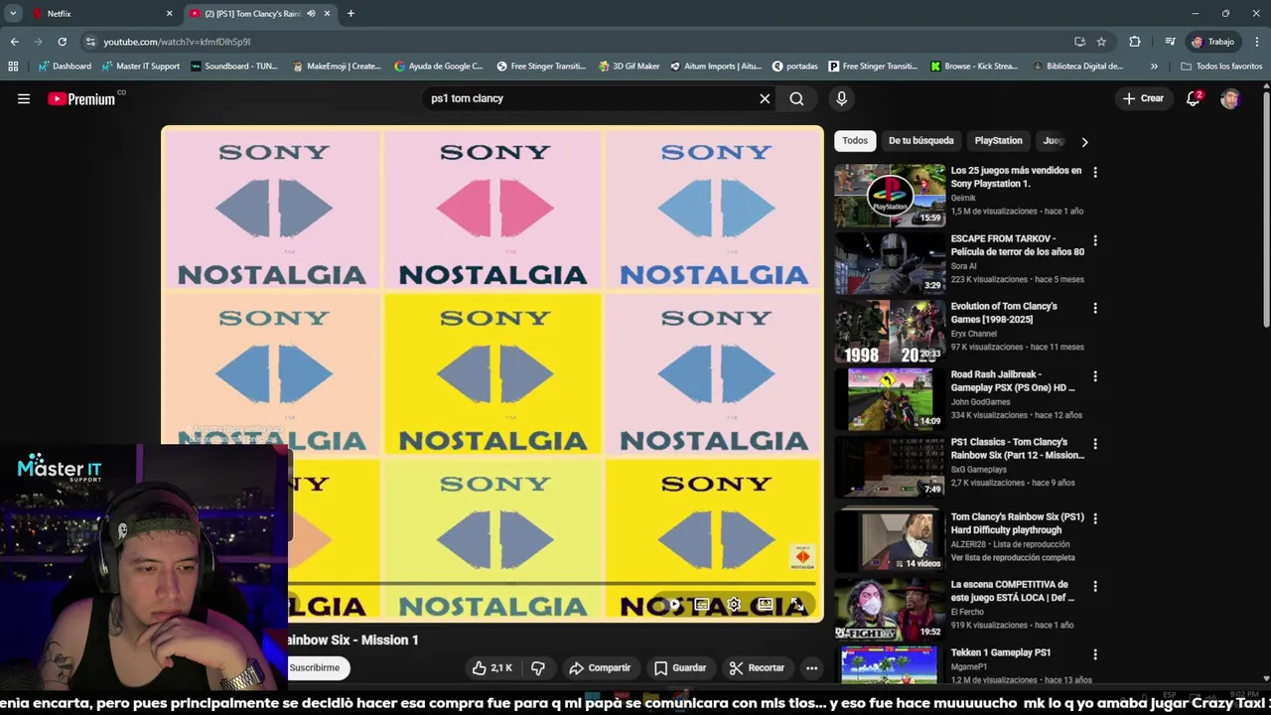
Task: Open MakeEmoji bookmark
Action: tap(337, 67)
